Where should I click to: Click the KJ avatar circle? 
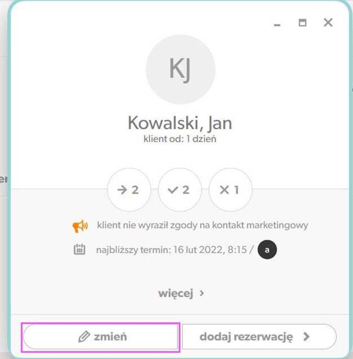tap(180, 69)
